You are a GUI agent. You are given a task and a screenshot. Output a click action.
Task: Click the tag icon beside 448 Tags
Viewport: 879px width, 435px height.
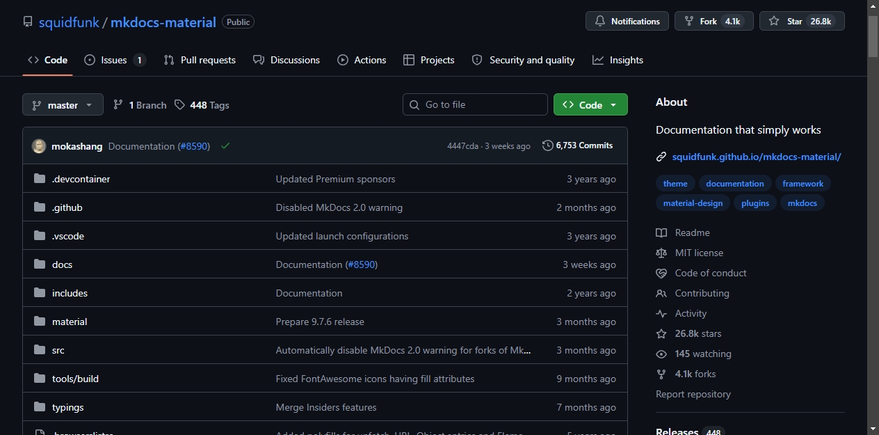179,104
